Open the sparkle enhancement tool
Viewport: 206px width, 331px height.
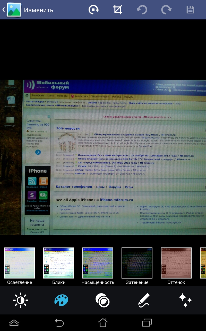coord(185,300)
